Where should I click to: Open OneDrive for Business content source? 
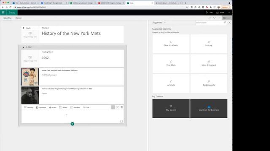[209, 108]
